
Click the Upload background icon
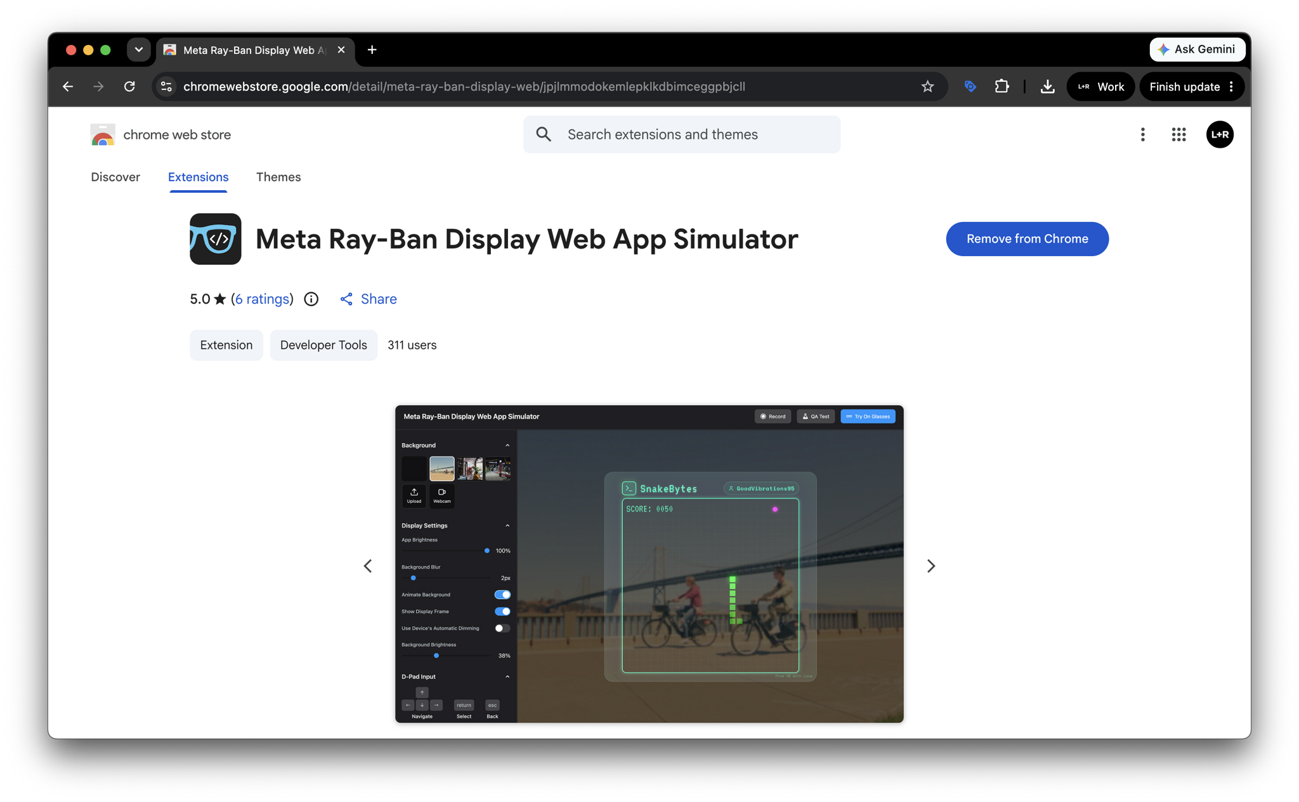pyautogui.click(x=414, y=496)
